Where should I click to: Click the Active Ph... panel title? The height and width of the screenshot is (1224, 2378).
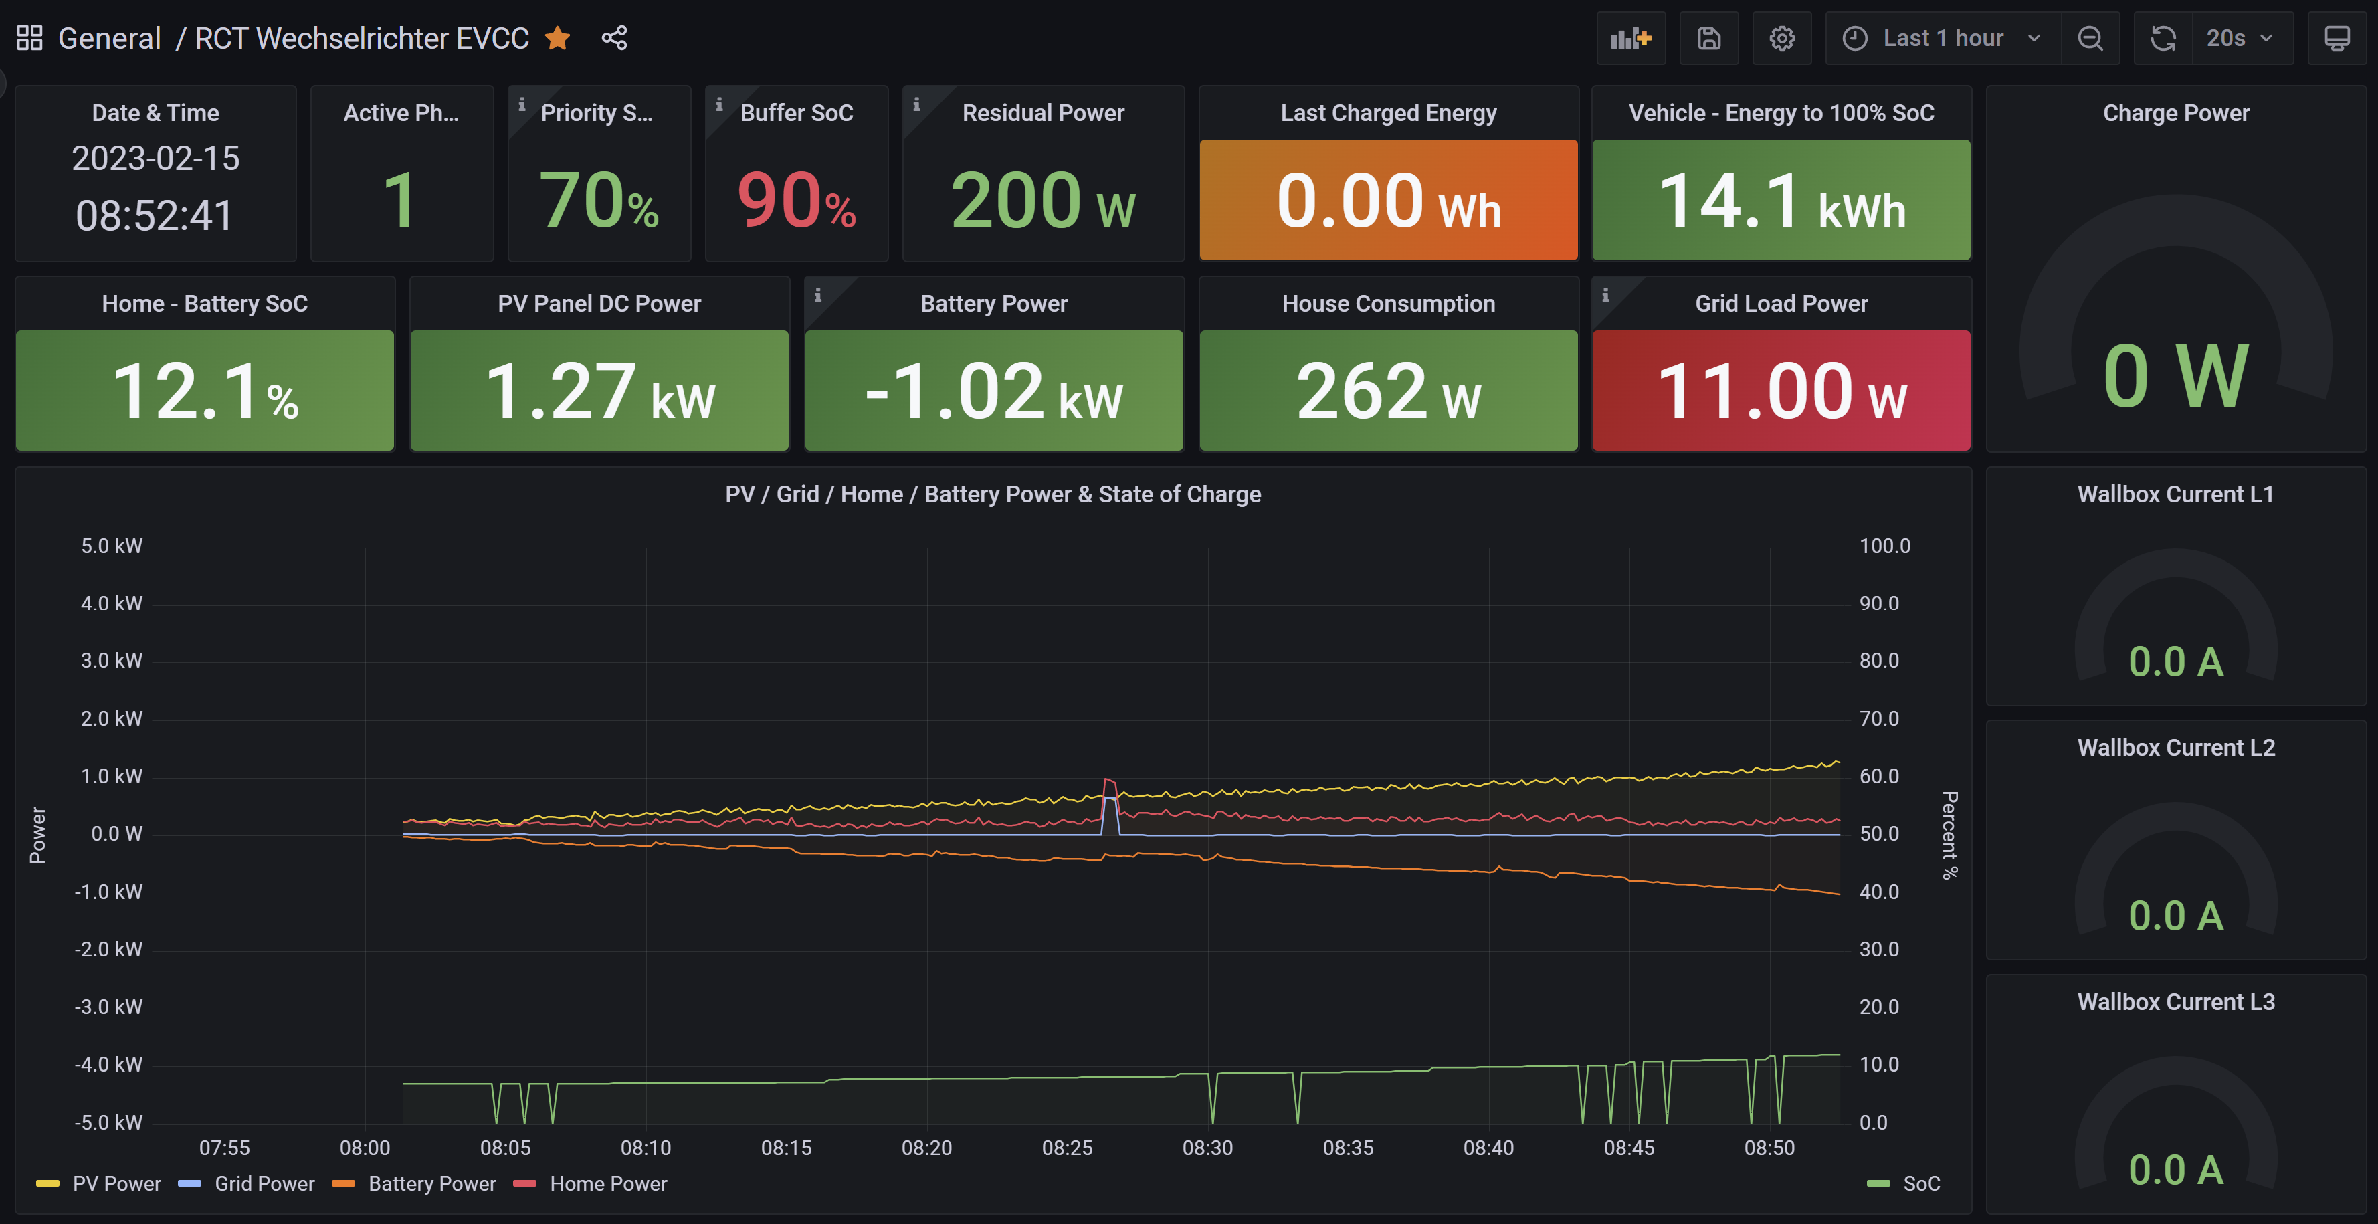coord(401,112)
